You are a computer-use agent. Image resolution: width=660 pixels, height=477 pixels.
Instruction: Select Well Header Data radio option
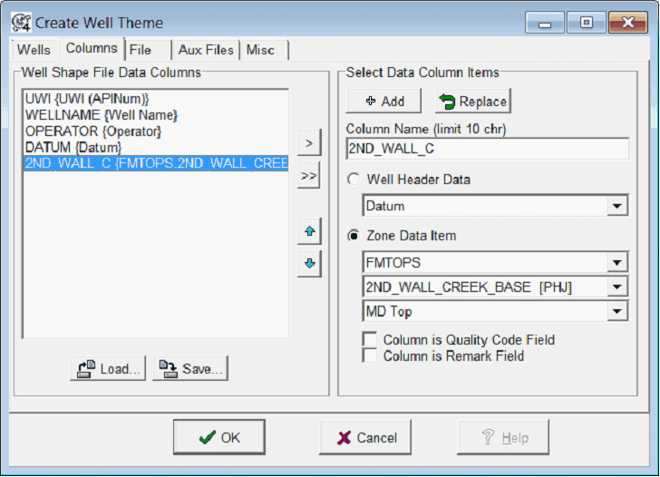tap(354, 180)
